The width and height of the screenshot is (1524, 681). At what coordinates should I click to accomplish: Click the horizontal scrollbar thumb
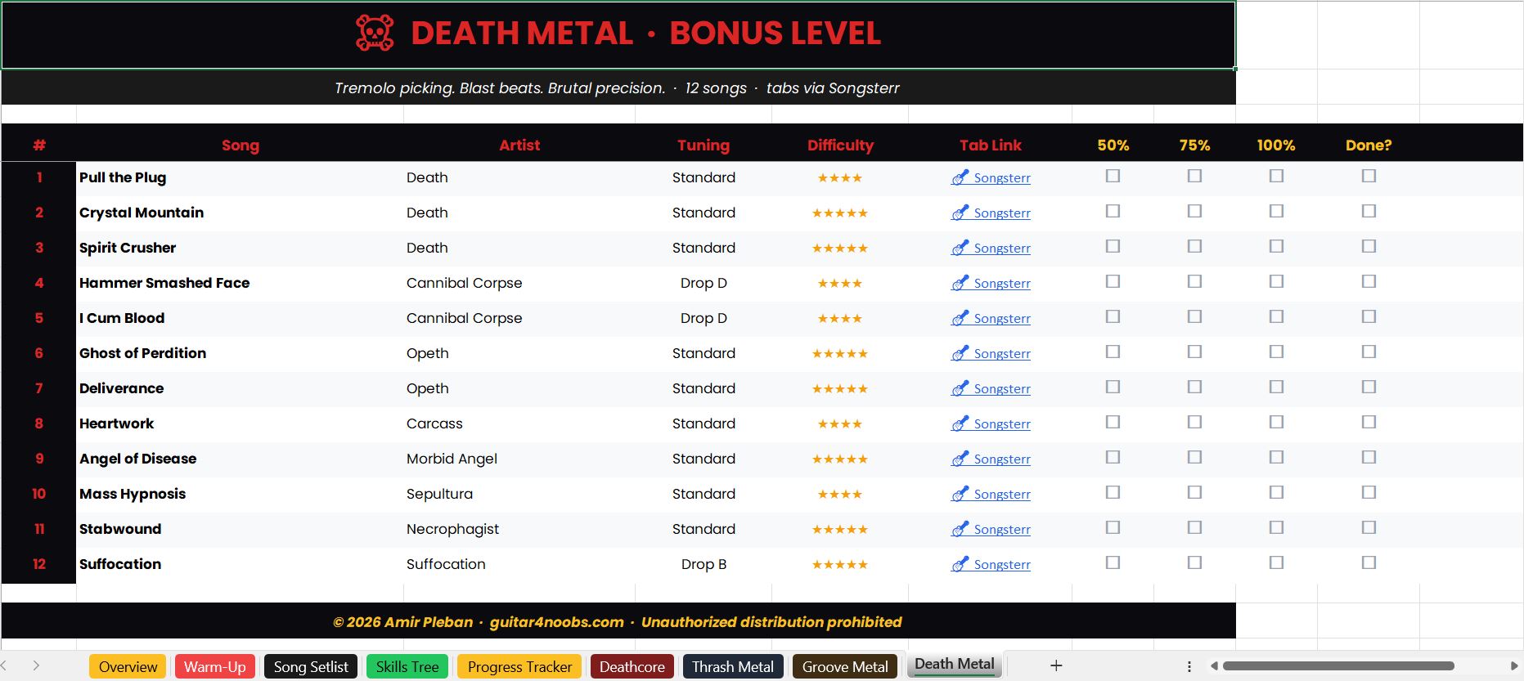coord(1337,666)
